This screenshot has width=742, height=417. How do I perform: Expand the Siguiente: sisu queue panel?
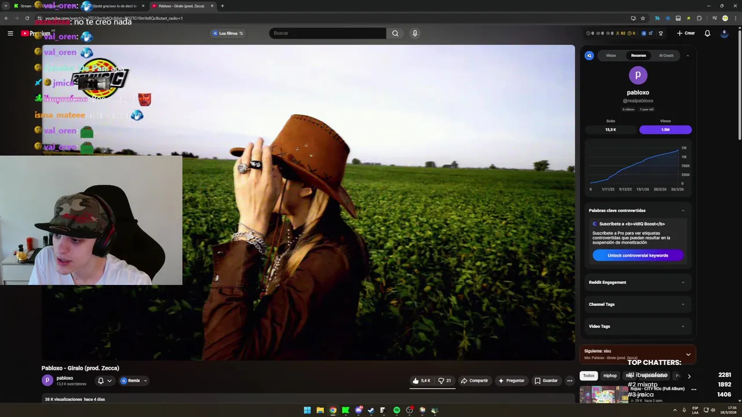(688, 354)
